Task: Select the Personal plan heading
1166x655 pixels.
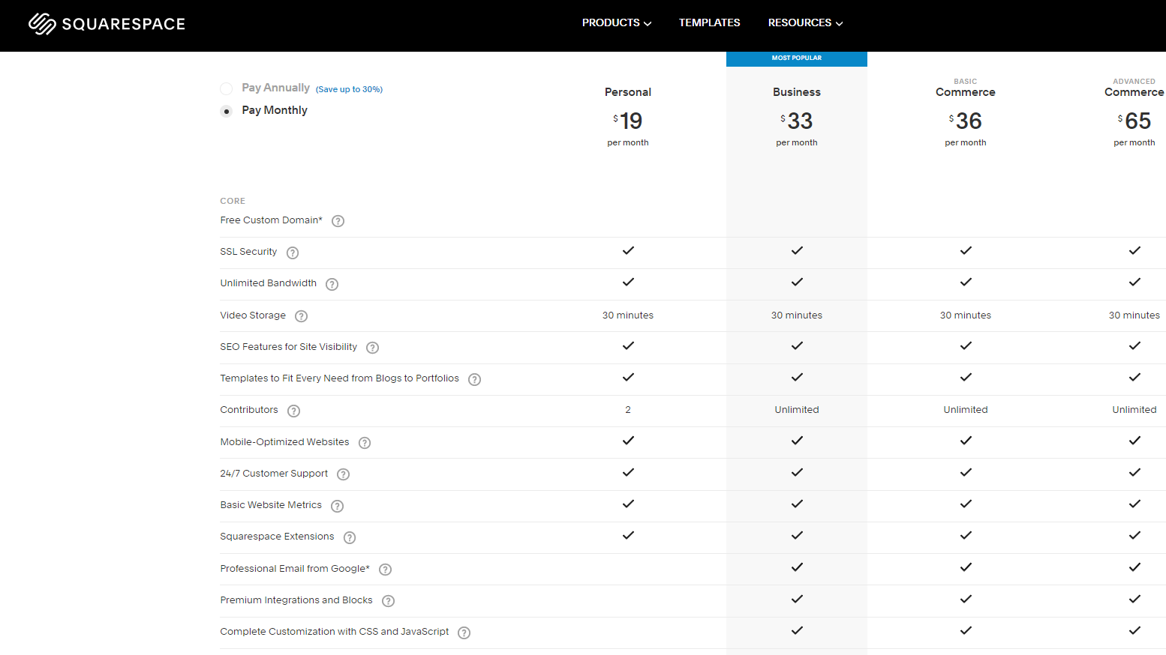Action: pos(628,92)
